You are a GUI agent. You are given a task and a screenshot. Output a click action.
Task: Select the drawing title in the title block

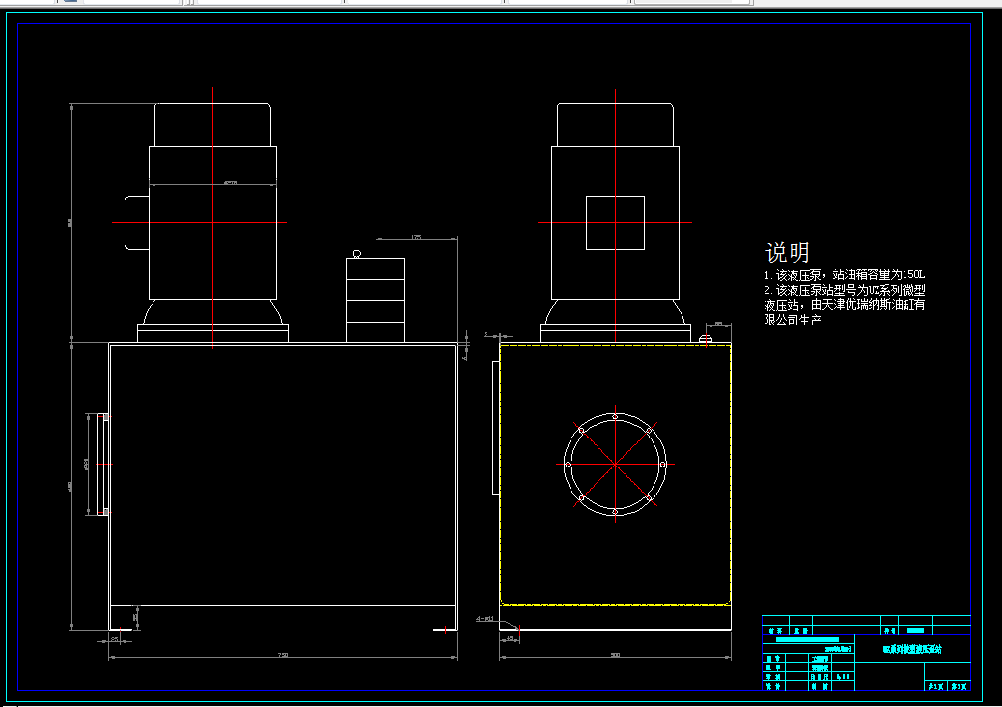[x=912, y=649]
